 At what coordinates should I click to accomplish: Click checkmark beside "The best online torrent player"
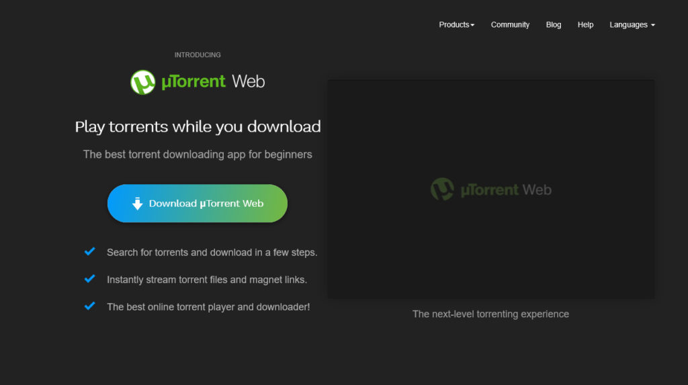point(89,306)
